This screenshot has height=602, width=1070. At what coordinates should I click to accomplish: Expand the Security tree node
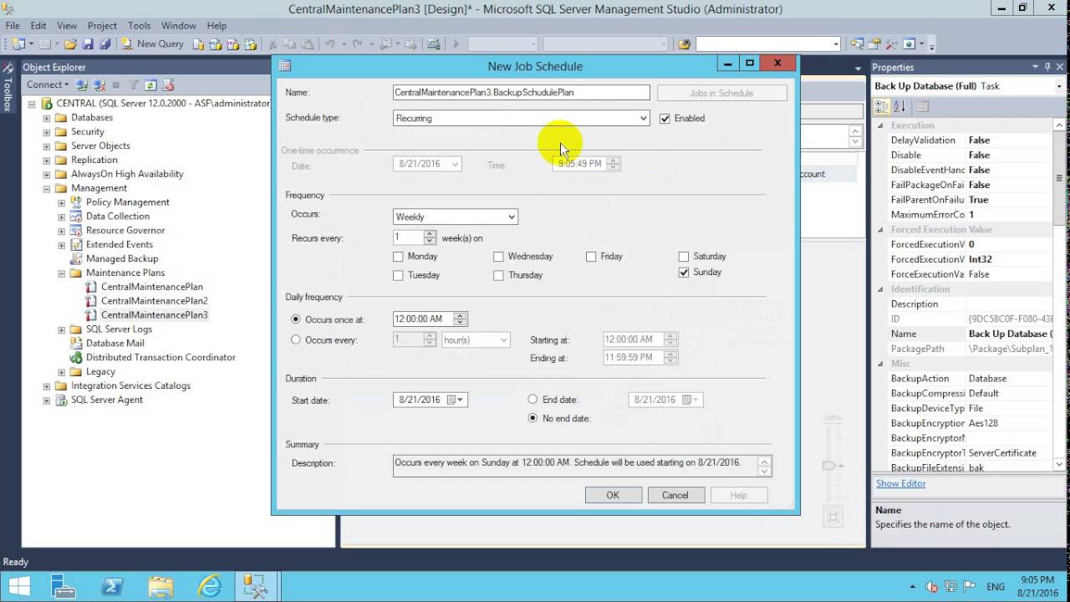[x=47, y=132]
